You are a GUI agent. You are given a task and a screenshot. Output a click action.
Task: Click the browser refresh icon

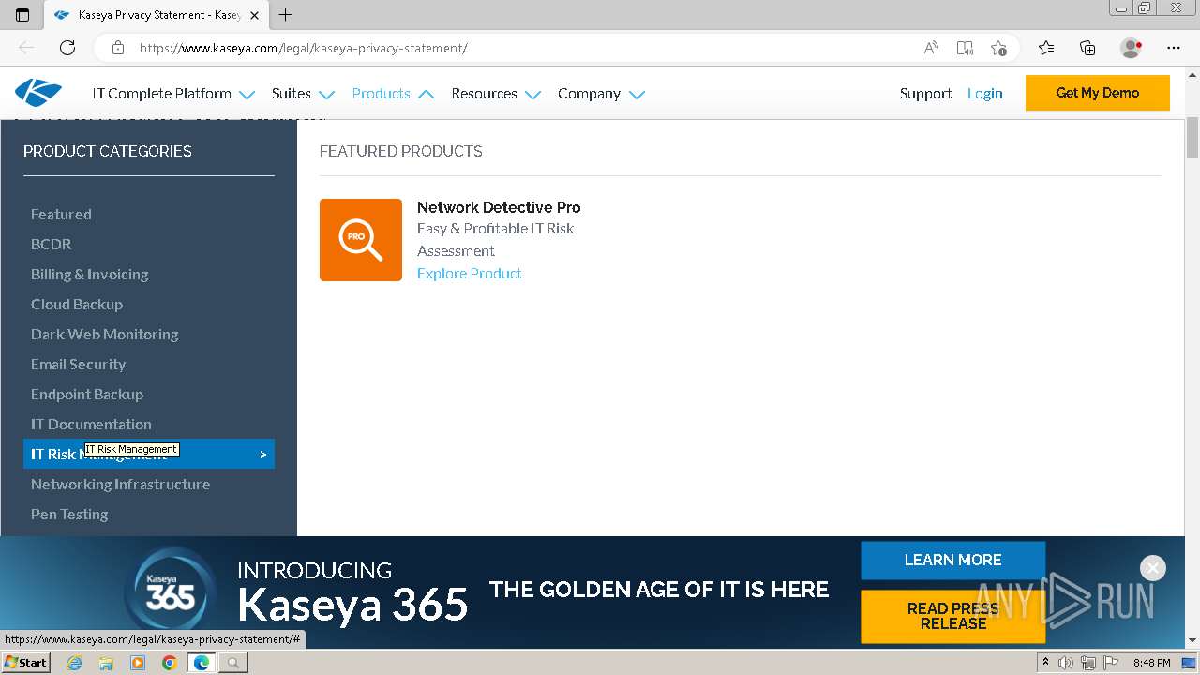(x=67, y=48)
